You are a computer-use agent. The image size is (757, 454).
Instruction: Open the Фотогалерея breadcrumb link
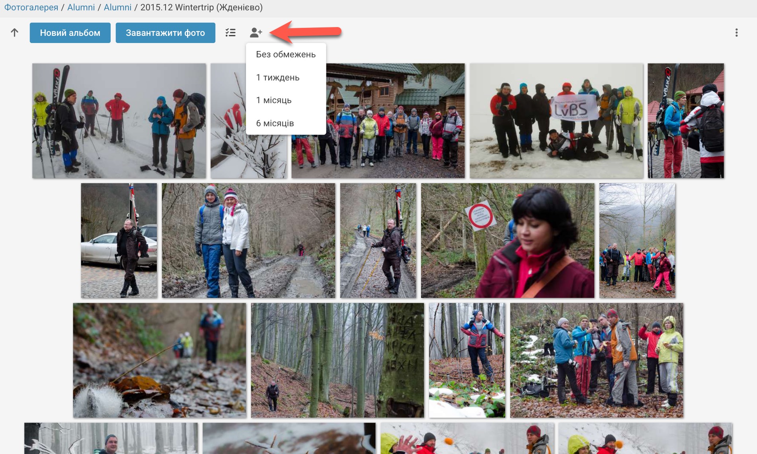click(31, 8)
